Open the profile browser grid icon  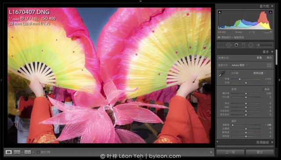[269, 65]
